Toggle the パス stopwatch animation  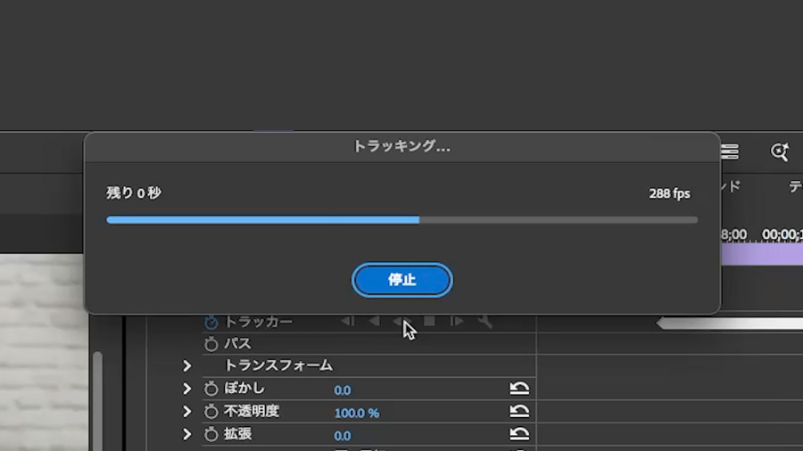[211, 344]
